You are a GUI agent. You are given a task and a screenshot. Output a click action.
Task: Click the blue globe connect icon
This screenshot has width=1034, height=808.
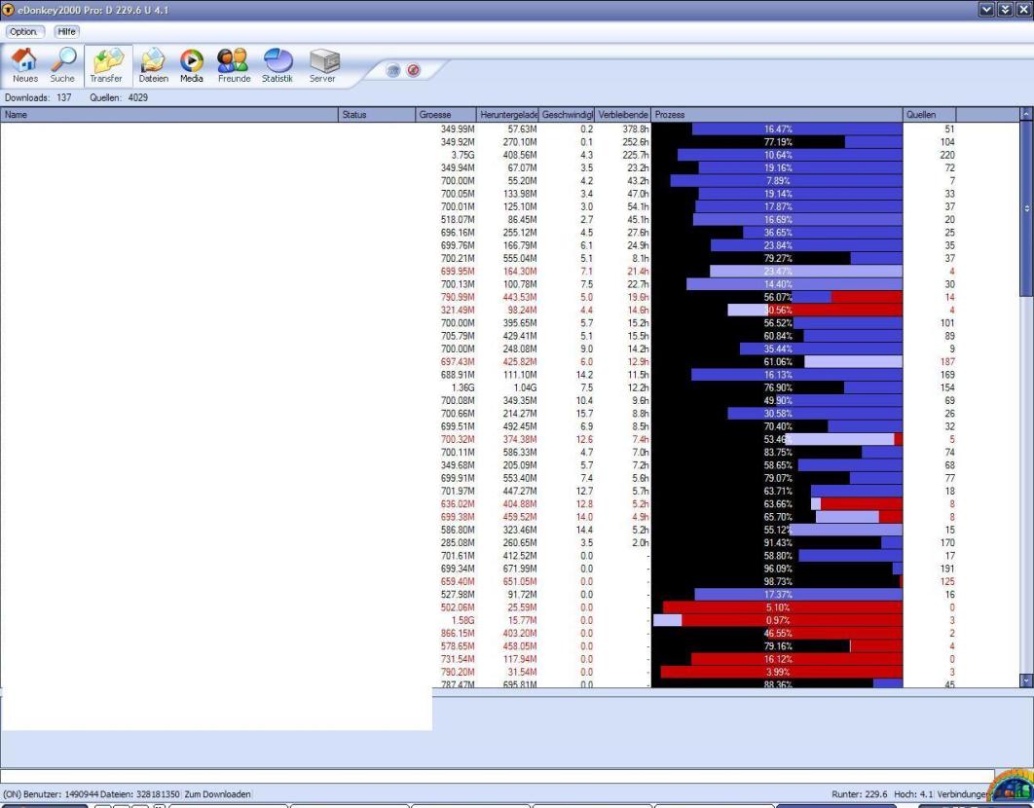point(393,70)
